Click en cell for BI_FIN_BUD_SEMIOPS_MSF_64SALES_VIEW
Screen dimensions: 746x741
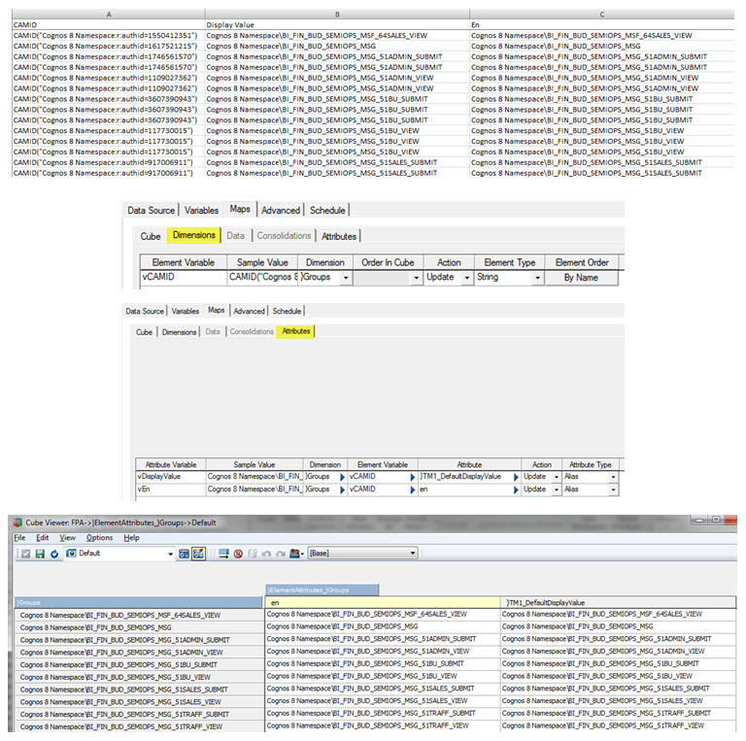382,615
